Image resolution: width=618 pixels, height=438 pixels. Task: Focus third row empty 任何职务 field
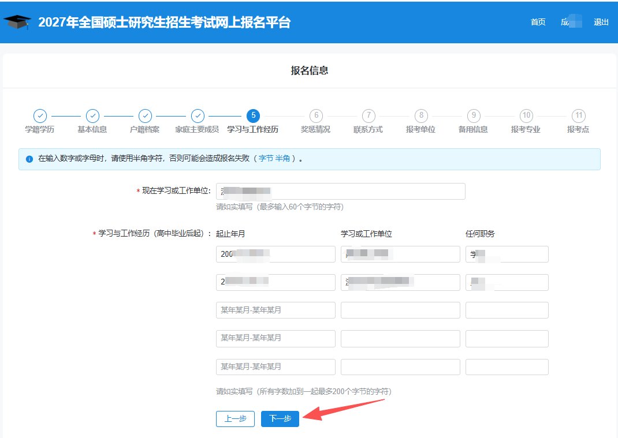[507, 310]
